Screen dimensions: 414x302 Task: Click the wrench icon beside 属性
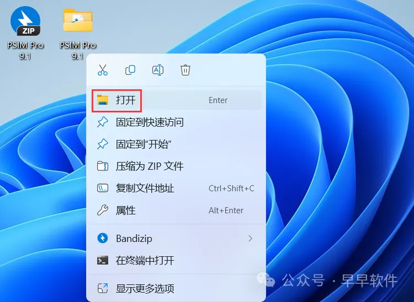coord(103,211)
